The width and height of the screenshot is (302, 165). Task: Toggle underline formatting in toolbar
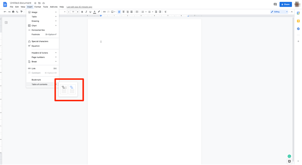point(90,12)
